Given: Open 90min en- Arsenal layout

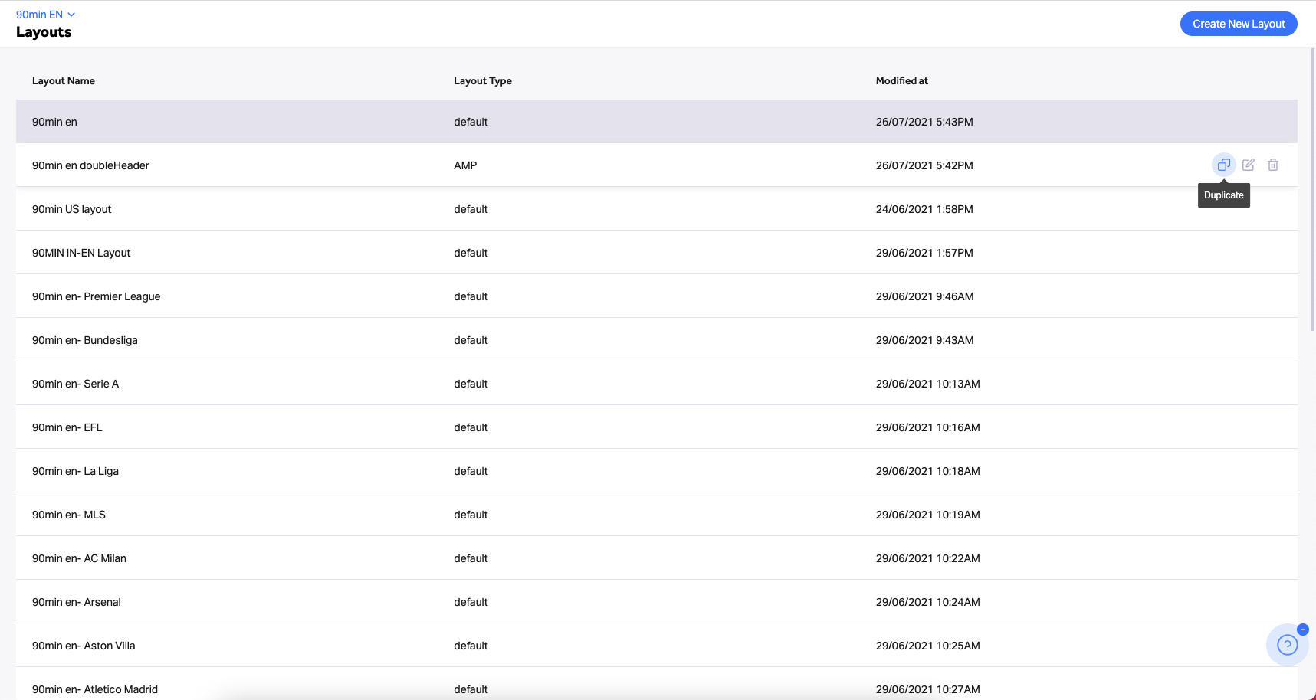Looking at the screenshot, I should (657, 602).
